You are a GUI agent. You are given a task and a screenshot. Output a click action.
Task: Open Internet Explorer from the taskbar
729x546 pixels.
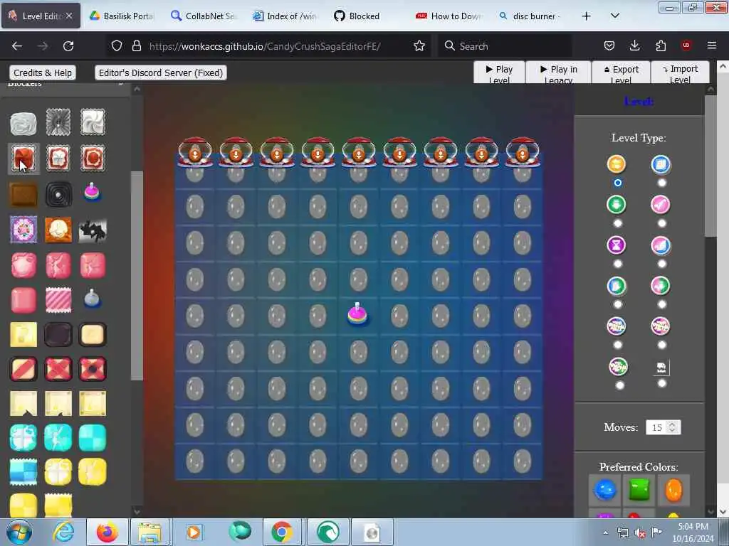coord(63,532)
